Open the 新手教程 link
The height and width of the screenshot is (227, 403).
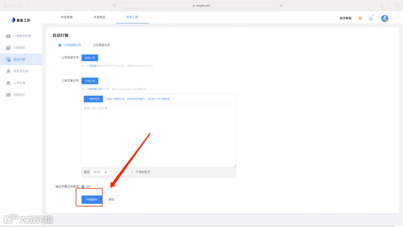click(345, 18)
